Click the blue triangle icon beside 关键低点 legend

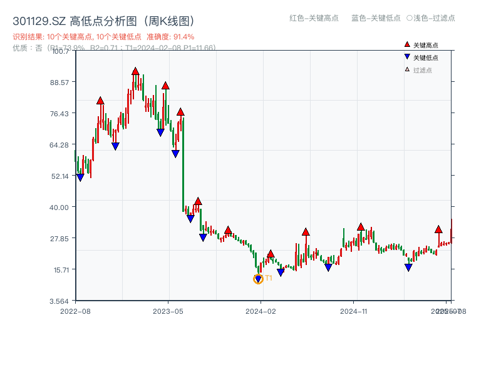(x=407, y=57)
